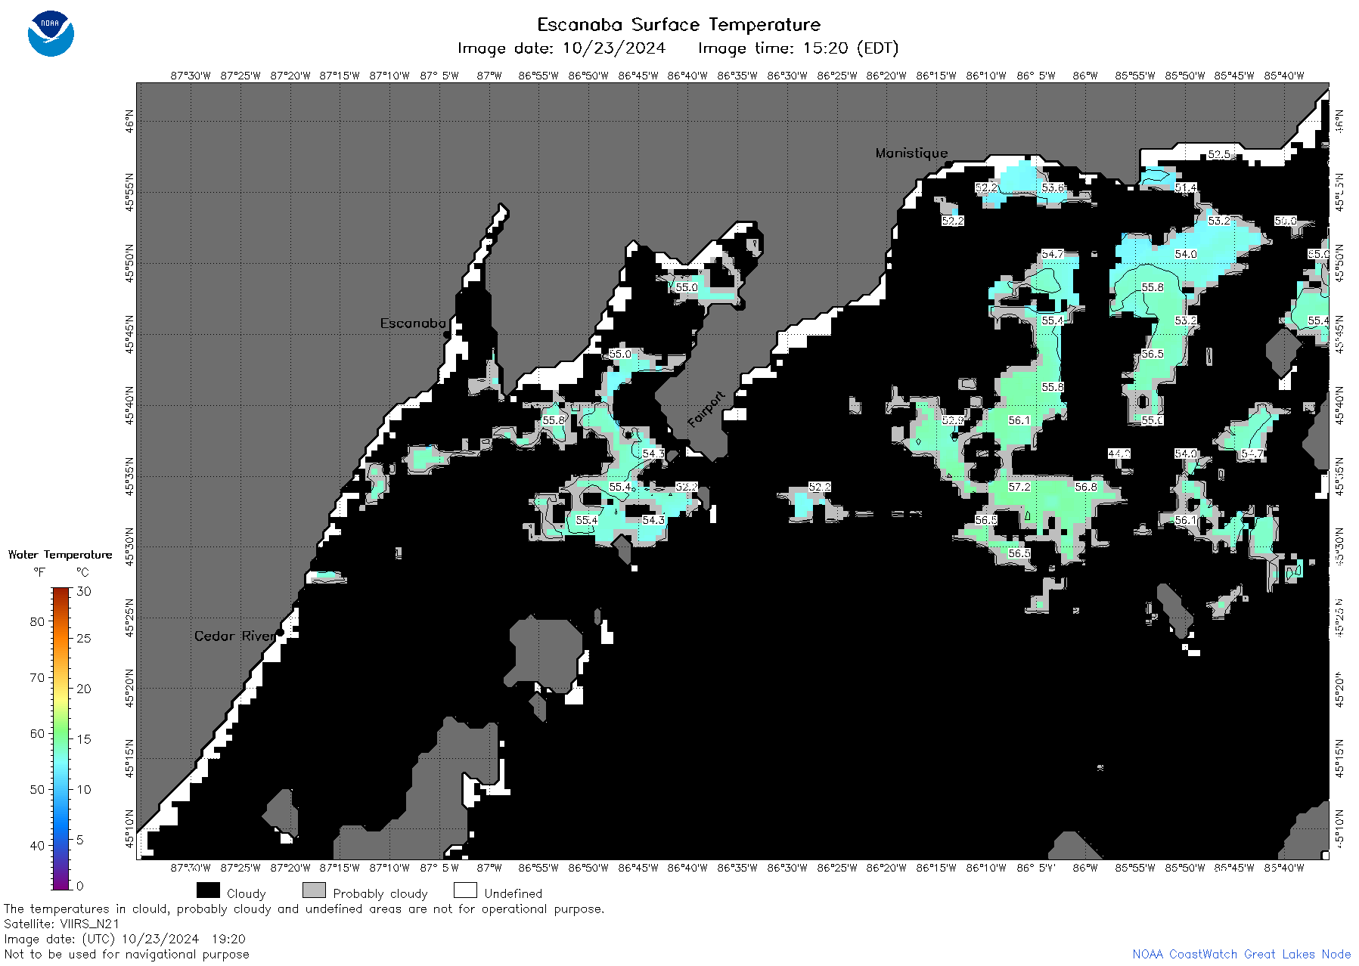Viewport: 1359px width, 966px height.
Task: Click the 56.8 temperature reading
Action: 1085,487
